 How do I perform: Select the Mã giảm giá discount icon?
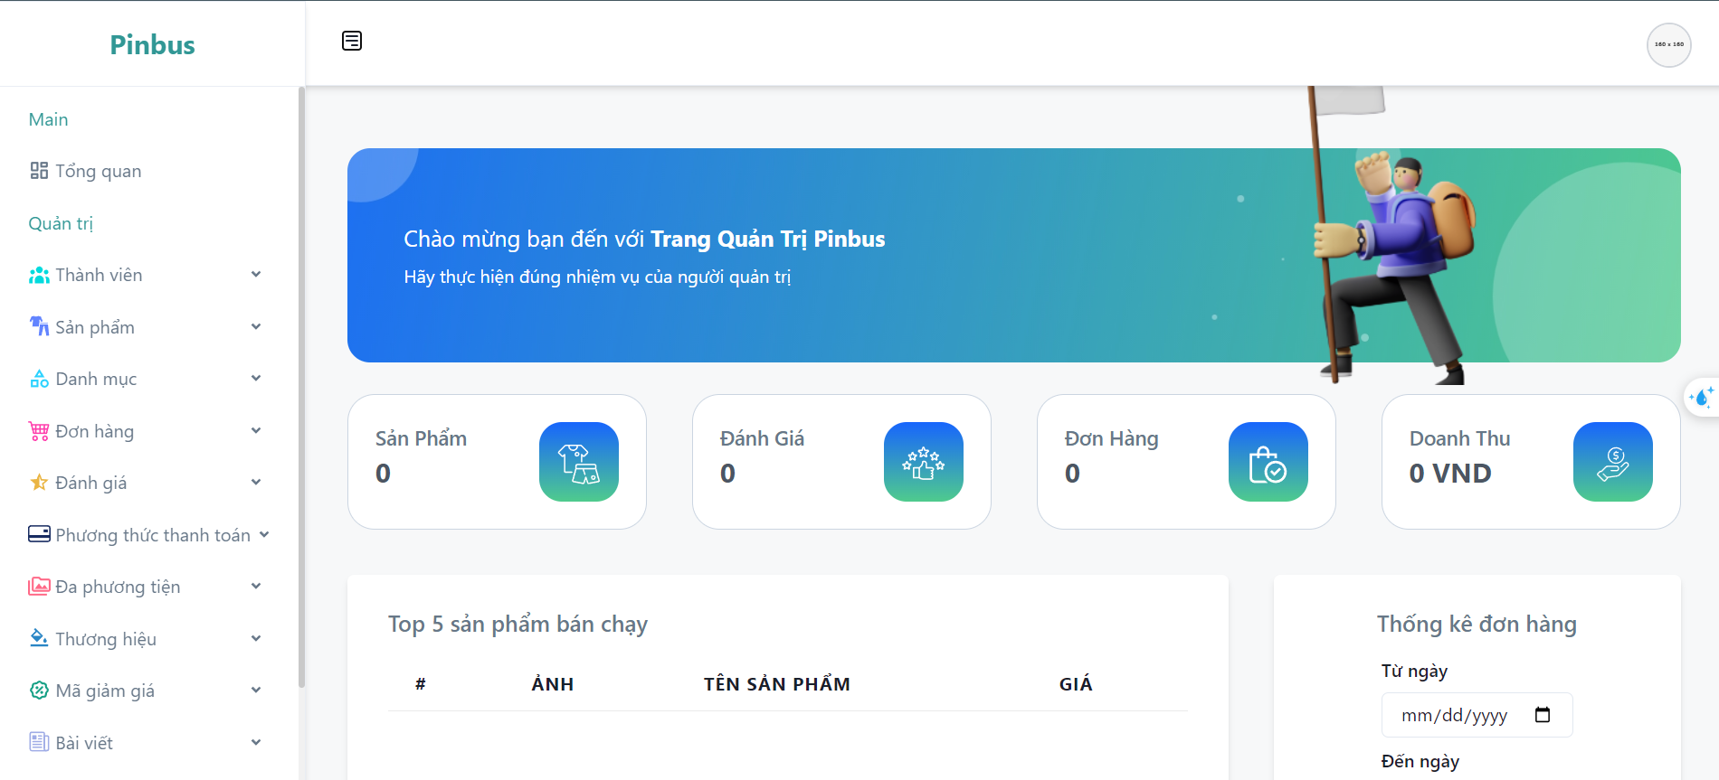(39, 691)
